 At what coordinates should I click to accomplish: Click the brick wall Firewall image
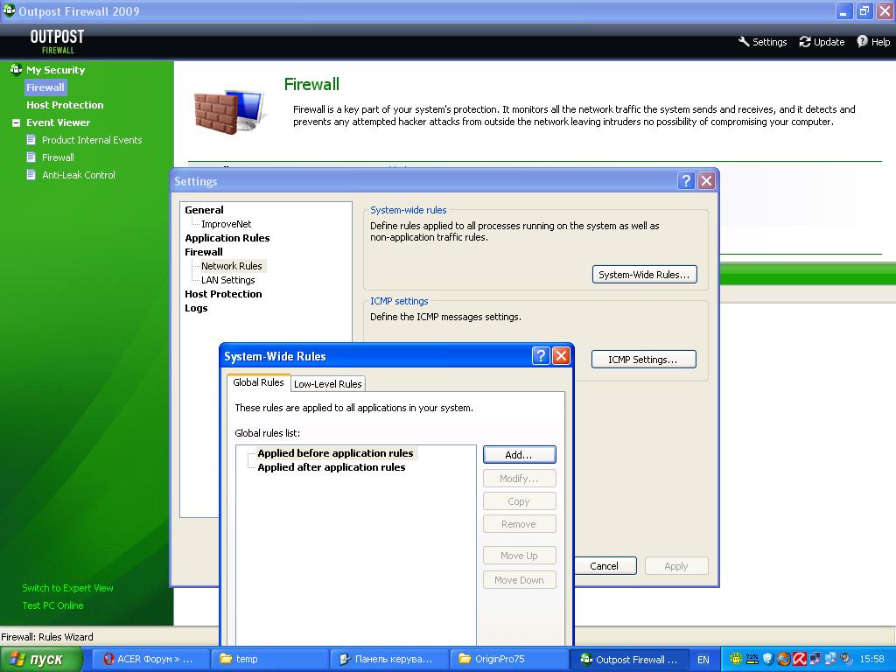coord(228,111)
